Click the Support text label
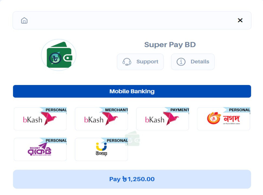 tap(147, 62)
